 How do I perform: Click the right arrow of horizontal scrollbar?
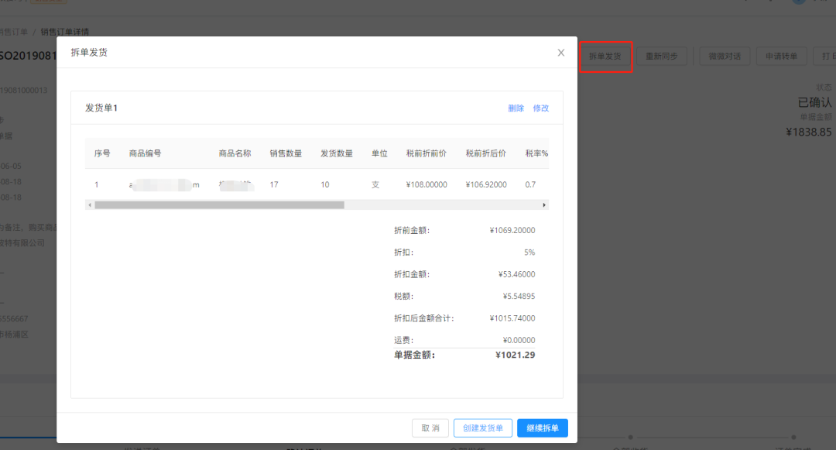544,205
